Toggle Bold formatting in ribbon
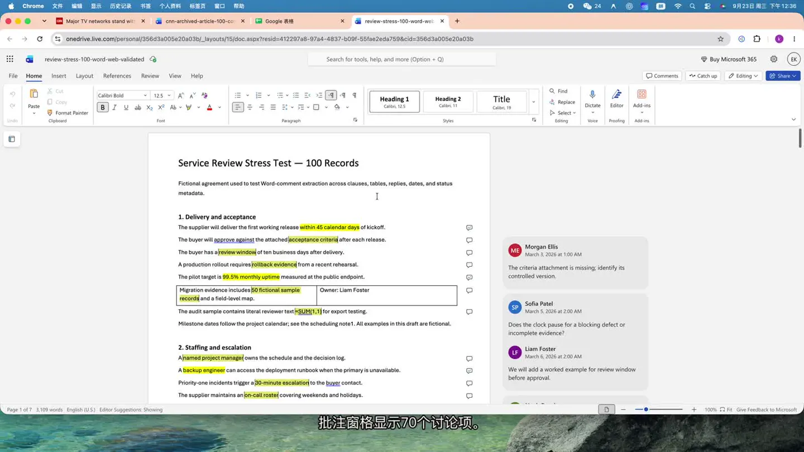Image resolution: width=804 pixels, height=452 pixels. point(103,107)
